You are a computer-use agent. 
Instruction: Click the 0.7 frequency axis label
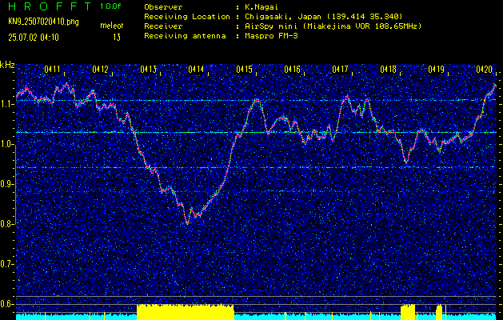click(6, 264)
